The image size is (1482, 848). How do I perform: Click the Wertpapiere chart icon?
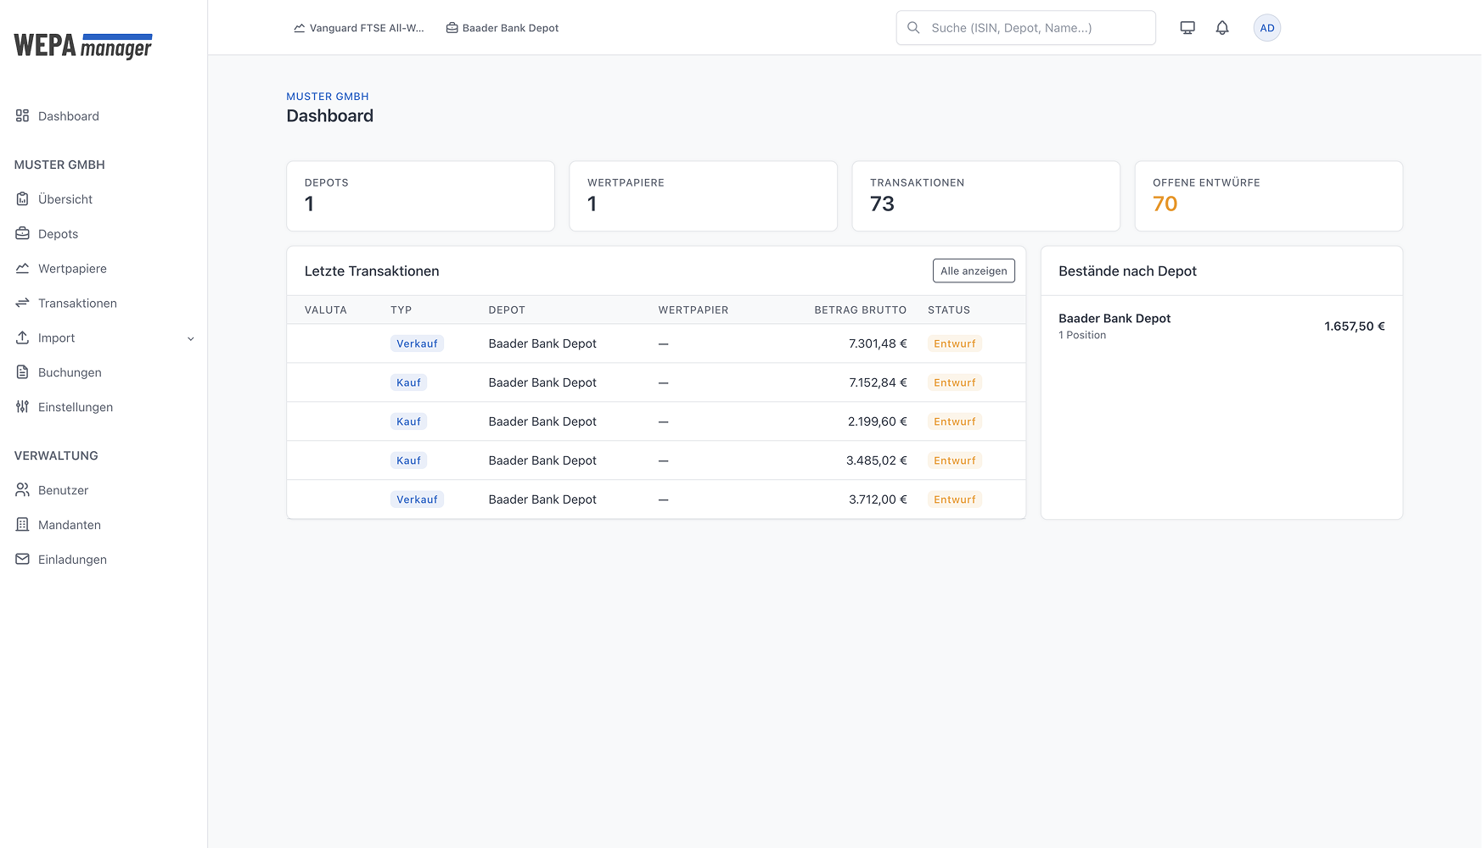[x=23, y=269]
